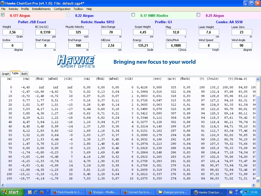Enable the 0.17 HMR Rimfire checkbox
The height and width of the screenshot is (196, 261).
pyautogui.click(x=133, y=15)
